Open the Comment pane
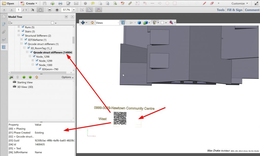Screen dimensions: 260x156 pos(252,10)
